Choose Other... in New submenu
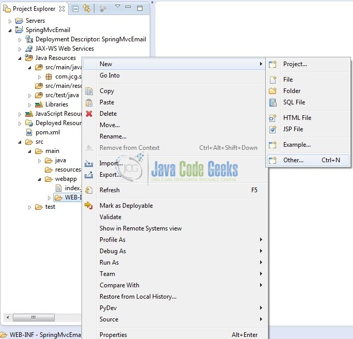Screen dimensions: 353x339 [308, 160]
